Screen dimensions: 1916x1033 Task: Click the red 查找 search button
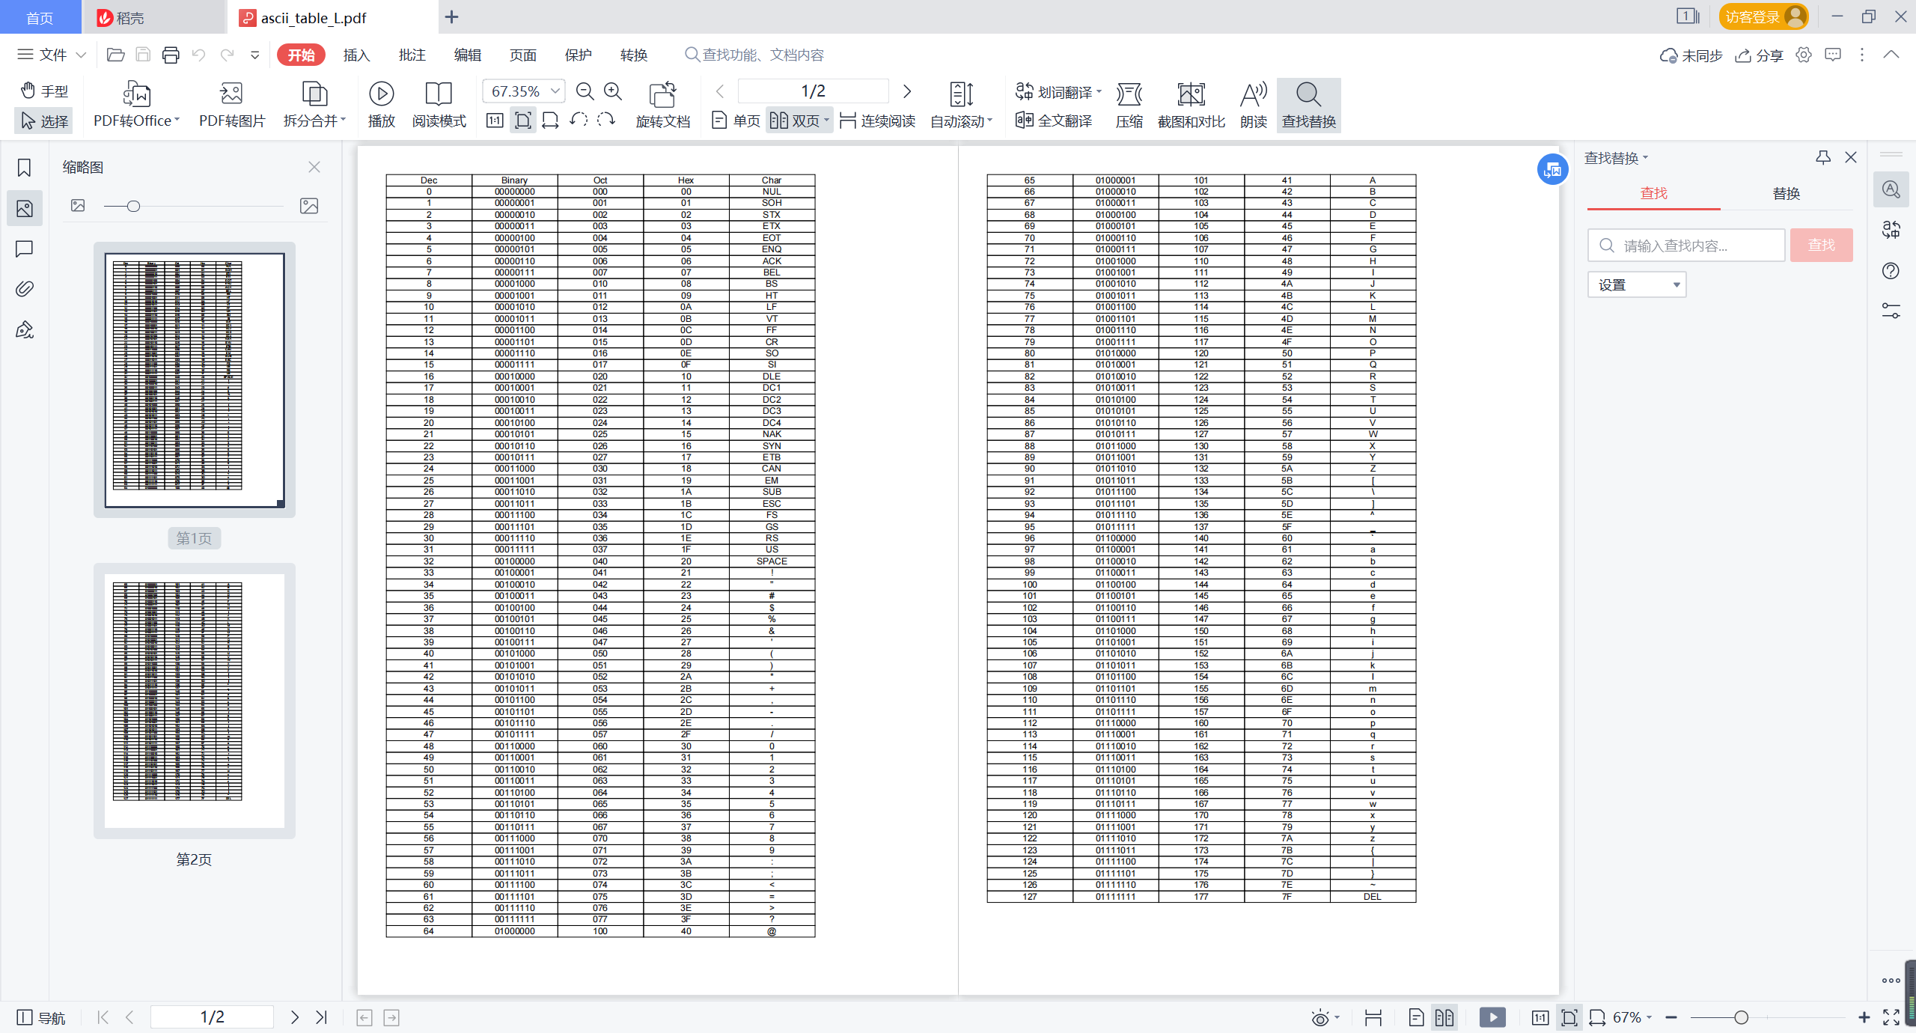1821,245
